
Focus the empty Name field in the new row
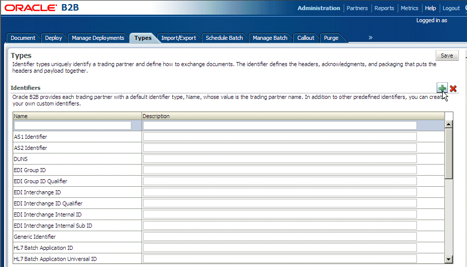(73, 126)
